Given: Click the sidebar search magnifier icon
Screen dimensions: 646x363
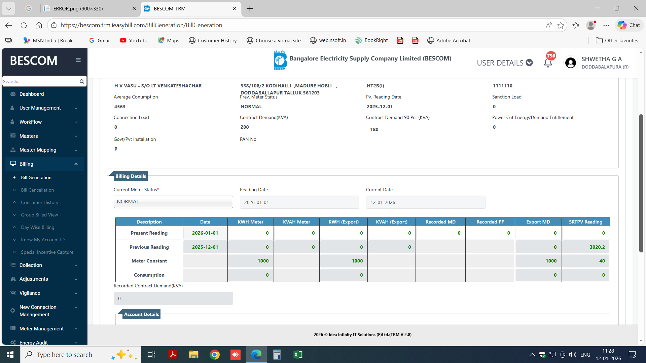Looking at the screenshot, I should coord(82,81).
